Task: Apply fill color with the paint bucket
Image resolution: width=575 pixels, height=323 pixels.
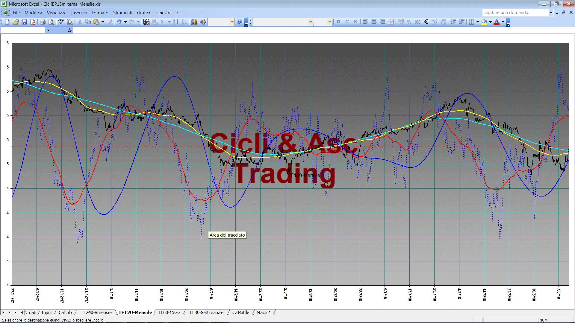Action: point(484,22)
